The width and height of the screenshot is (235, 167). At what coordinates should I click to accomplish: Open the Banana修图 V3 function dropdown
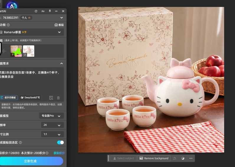point(32,32)
